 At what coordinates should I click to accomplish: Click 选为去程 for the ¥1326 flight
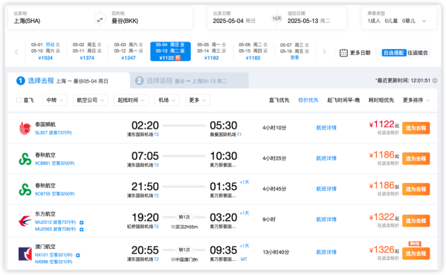point(416,253)
